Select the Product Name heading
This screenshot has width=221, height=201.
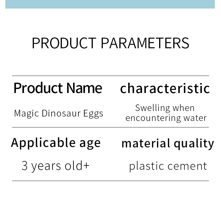(x=58, y=88)
